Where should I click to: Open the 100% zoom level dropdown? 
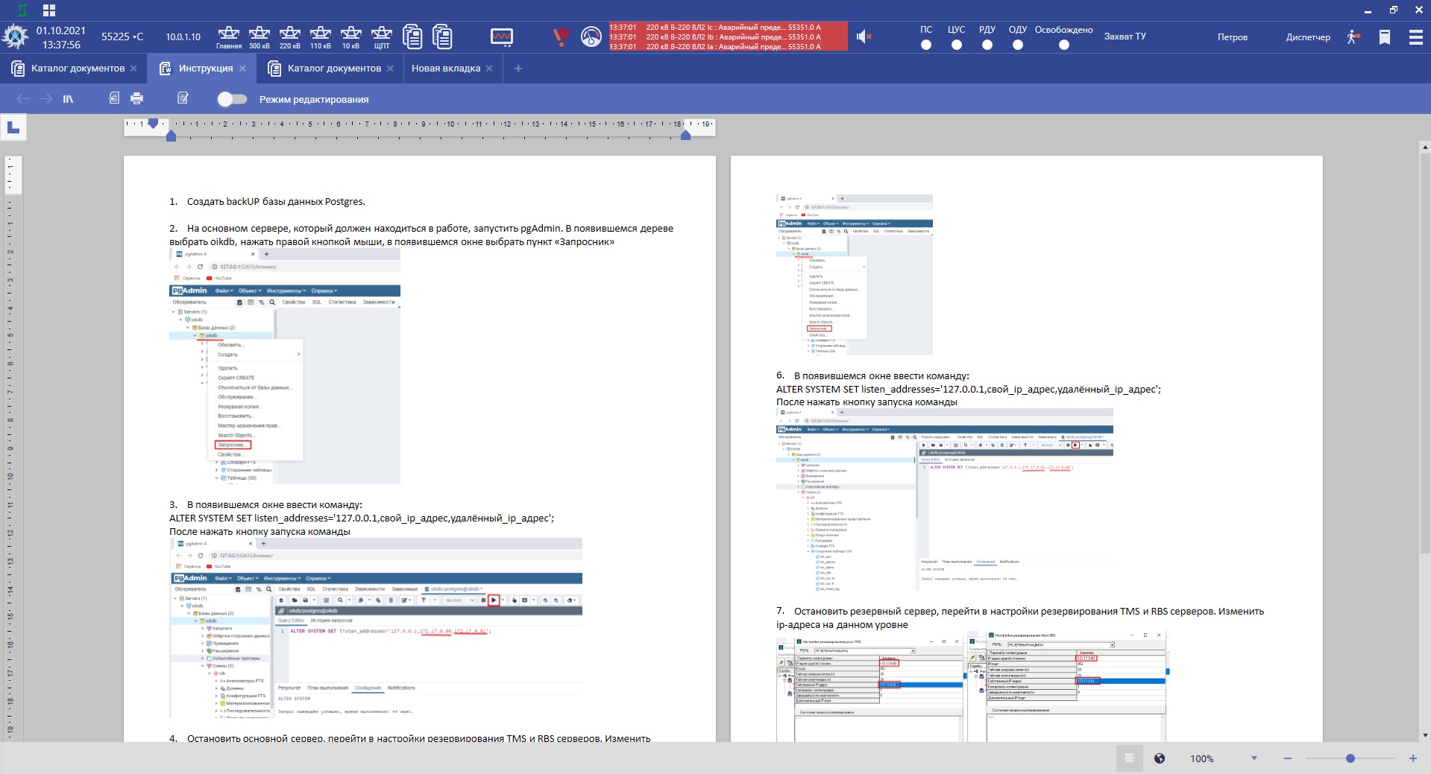coord(1254,758)
